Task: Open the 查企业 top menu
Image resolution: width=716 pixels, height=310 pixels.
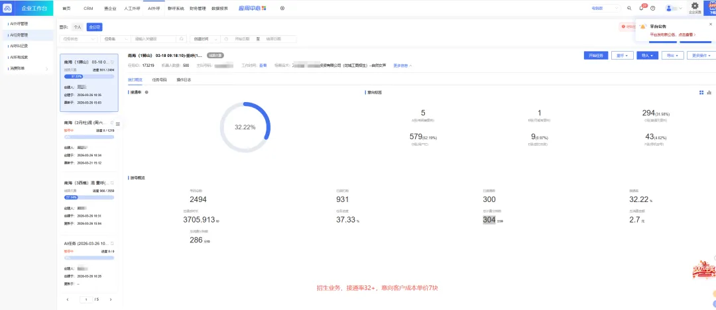Action: tap(109, 8)
